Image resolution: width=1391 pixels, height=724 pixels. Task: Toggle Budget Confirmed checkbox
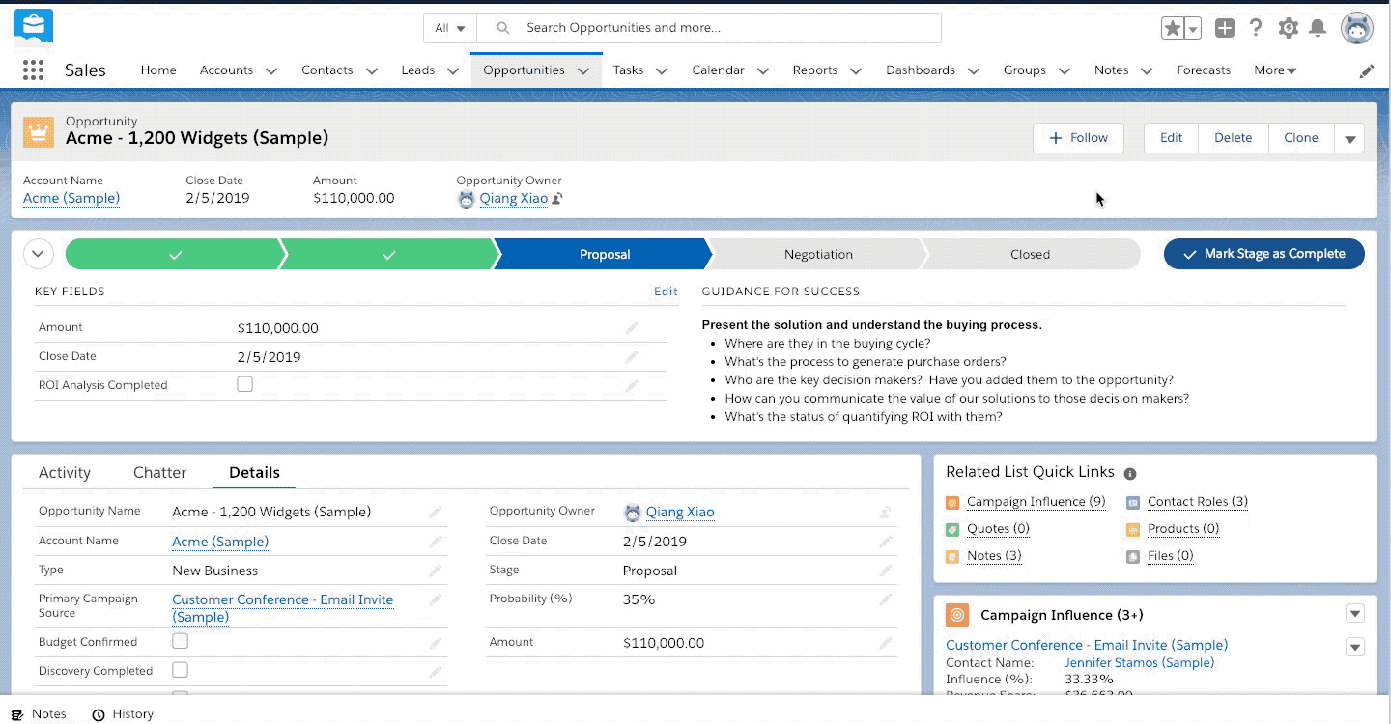(181, 641)
